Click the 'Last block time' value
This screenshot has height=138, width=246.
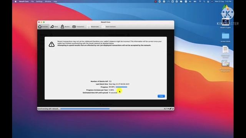click(119, 84)
